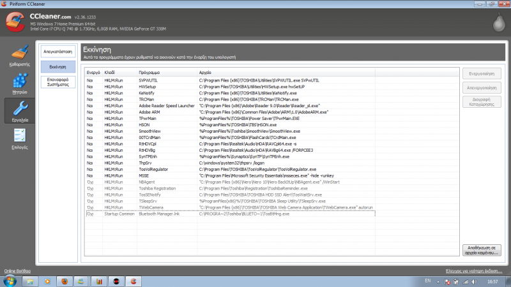The width and height of the screenshot is (511, 287).
Task: Open the Online Βοήθεια link
Action: 17,271
